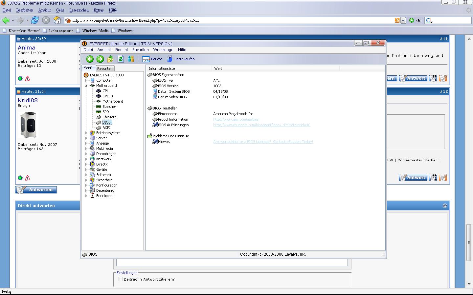The height and width of the screenshot is (295, 473).
Task: Expand the DirectX tree node
Action: pyautogui.click(x=86, y=164)
